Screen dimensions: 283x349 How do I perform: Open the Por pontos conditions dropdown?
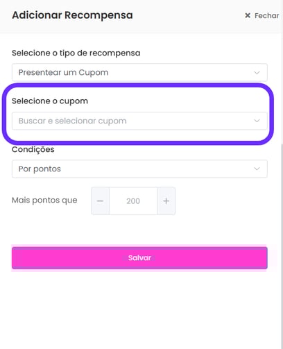139,169
